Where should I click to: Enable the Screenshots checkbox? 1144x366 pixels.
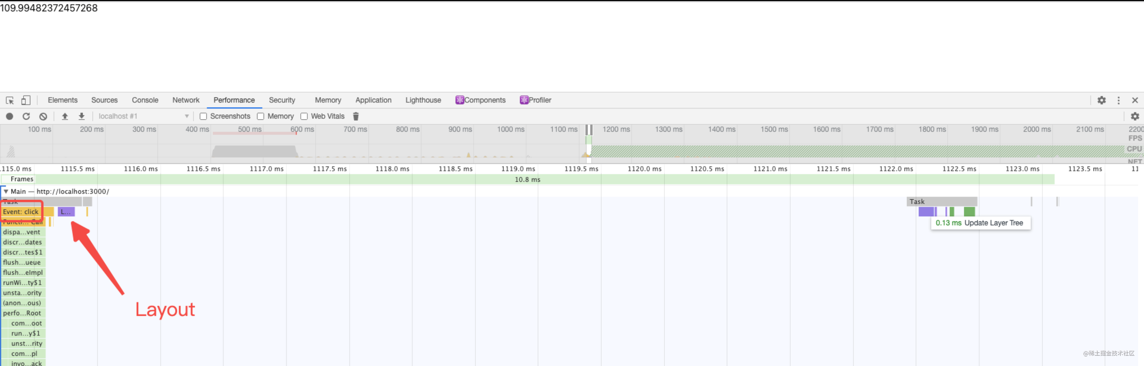203,116
